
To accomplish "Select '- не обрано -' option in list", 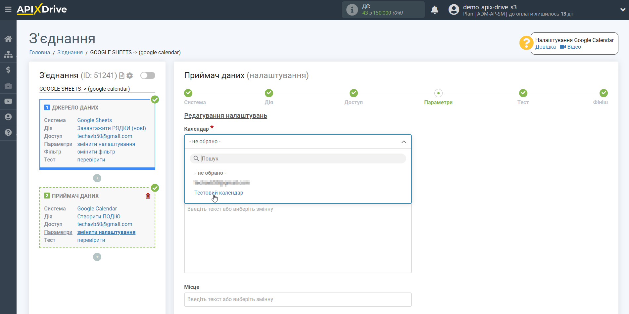I will tap(211, 173).
